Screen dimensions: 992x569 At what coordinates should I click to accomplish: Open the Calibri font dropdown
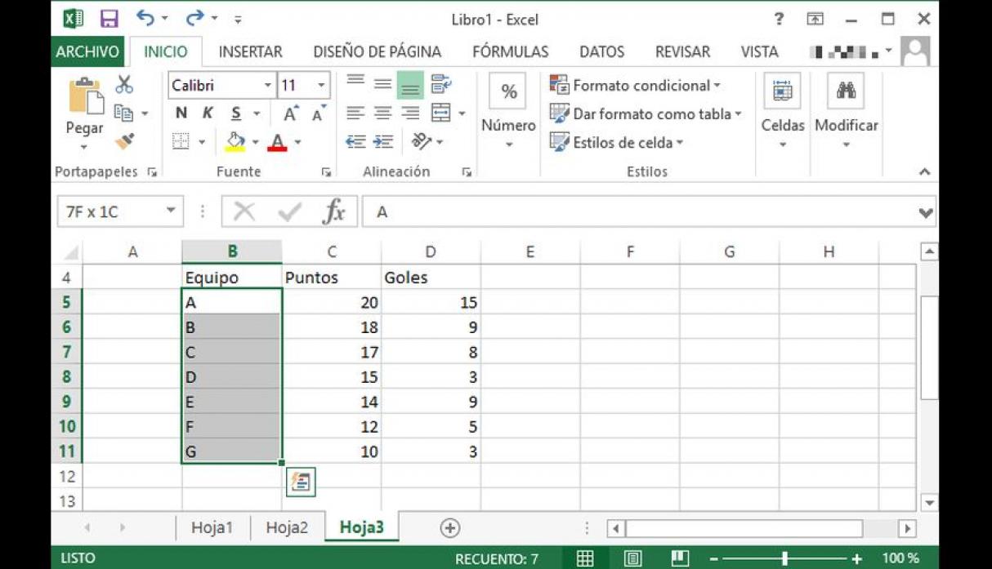(x=268, y=85)
